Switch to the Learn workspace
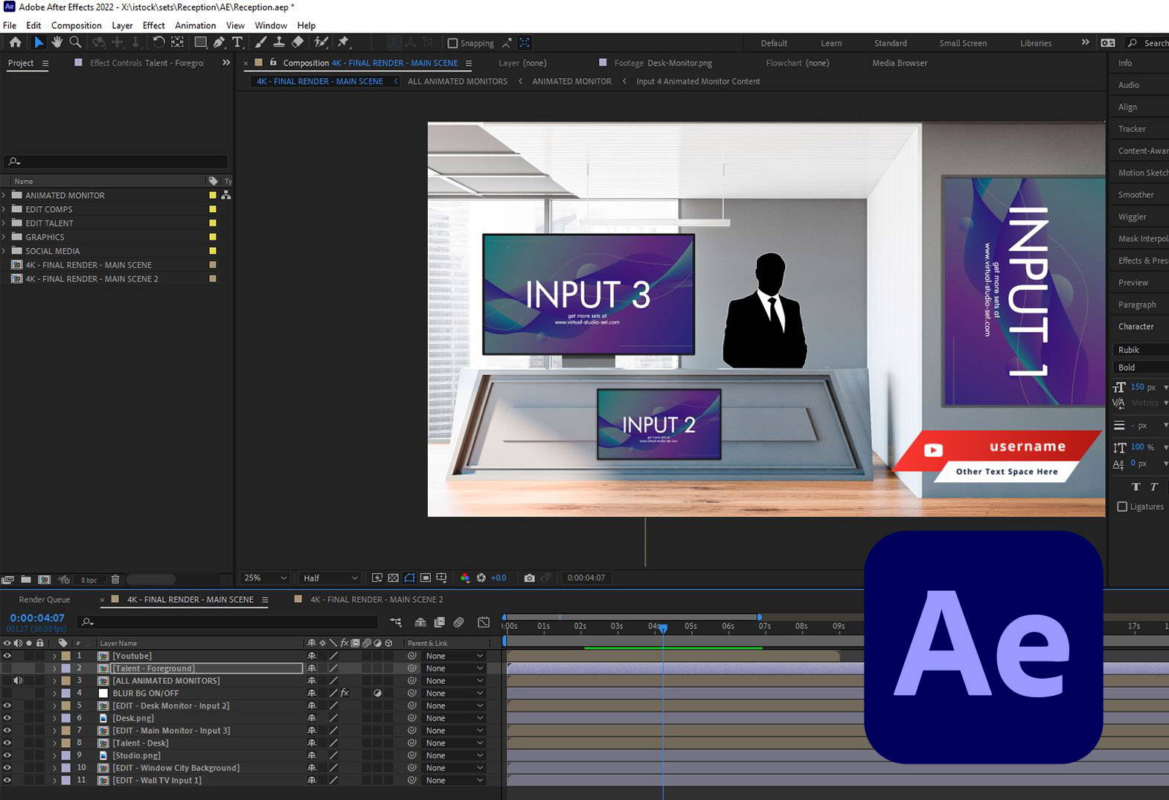 (x=831, y=43)
